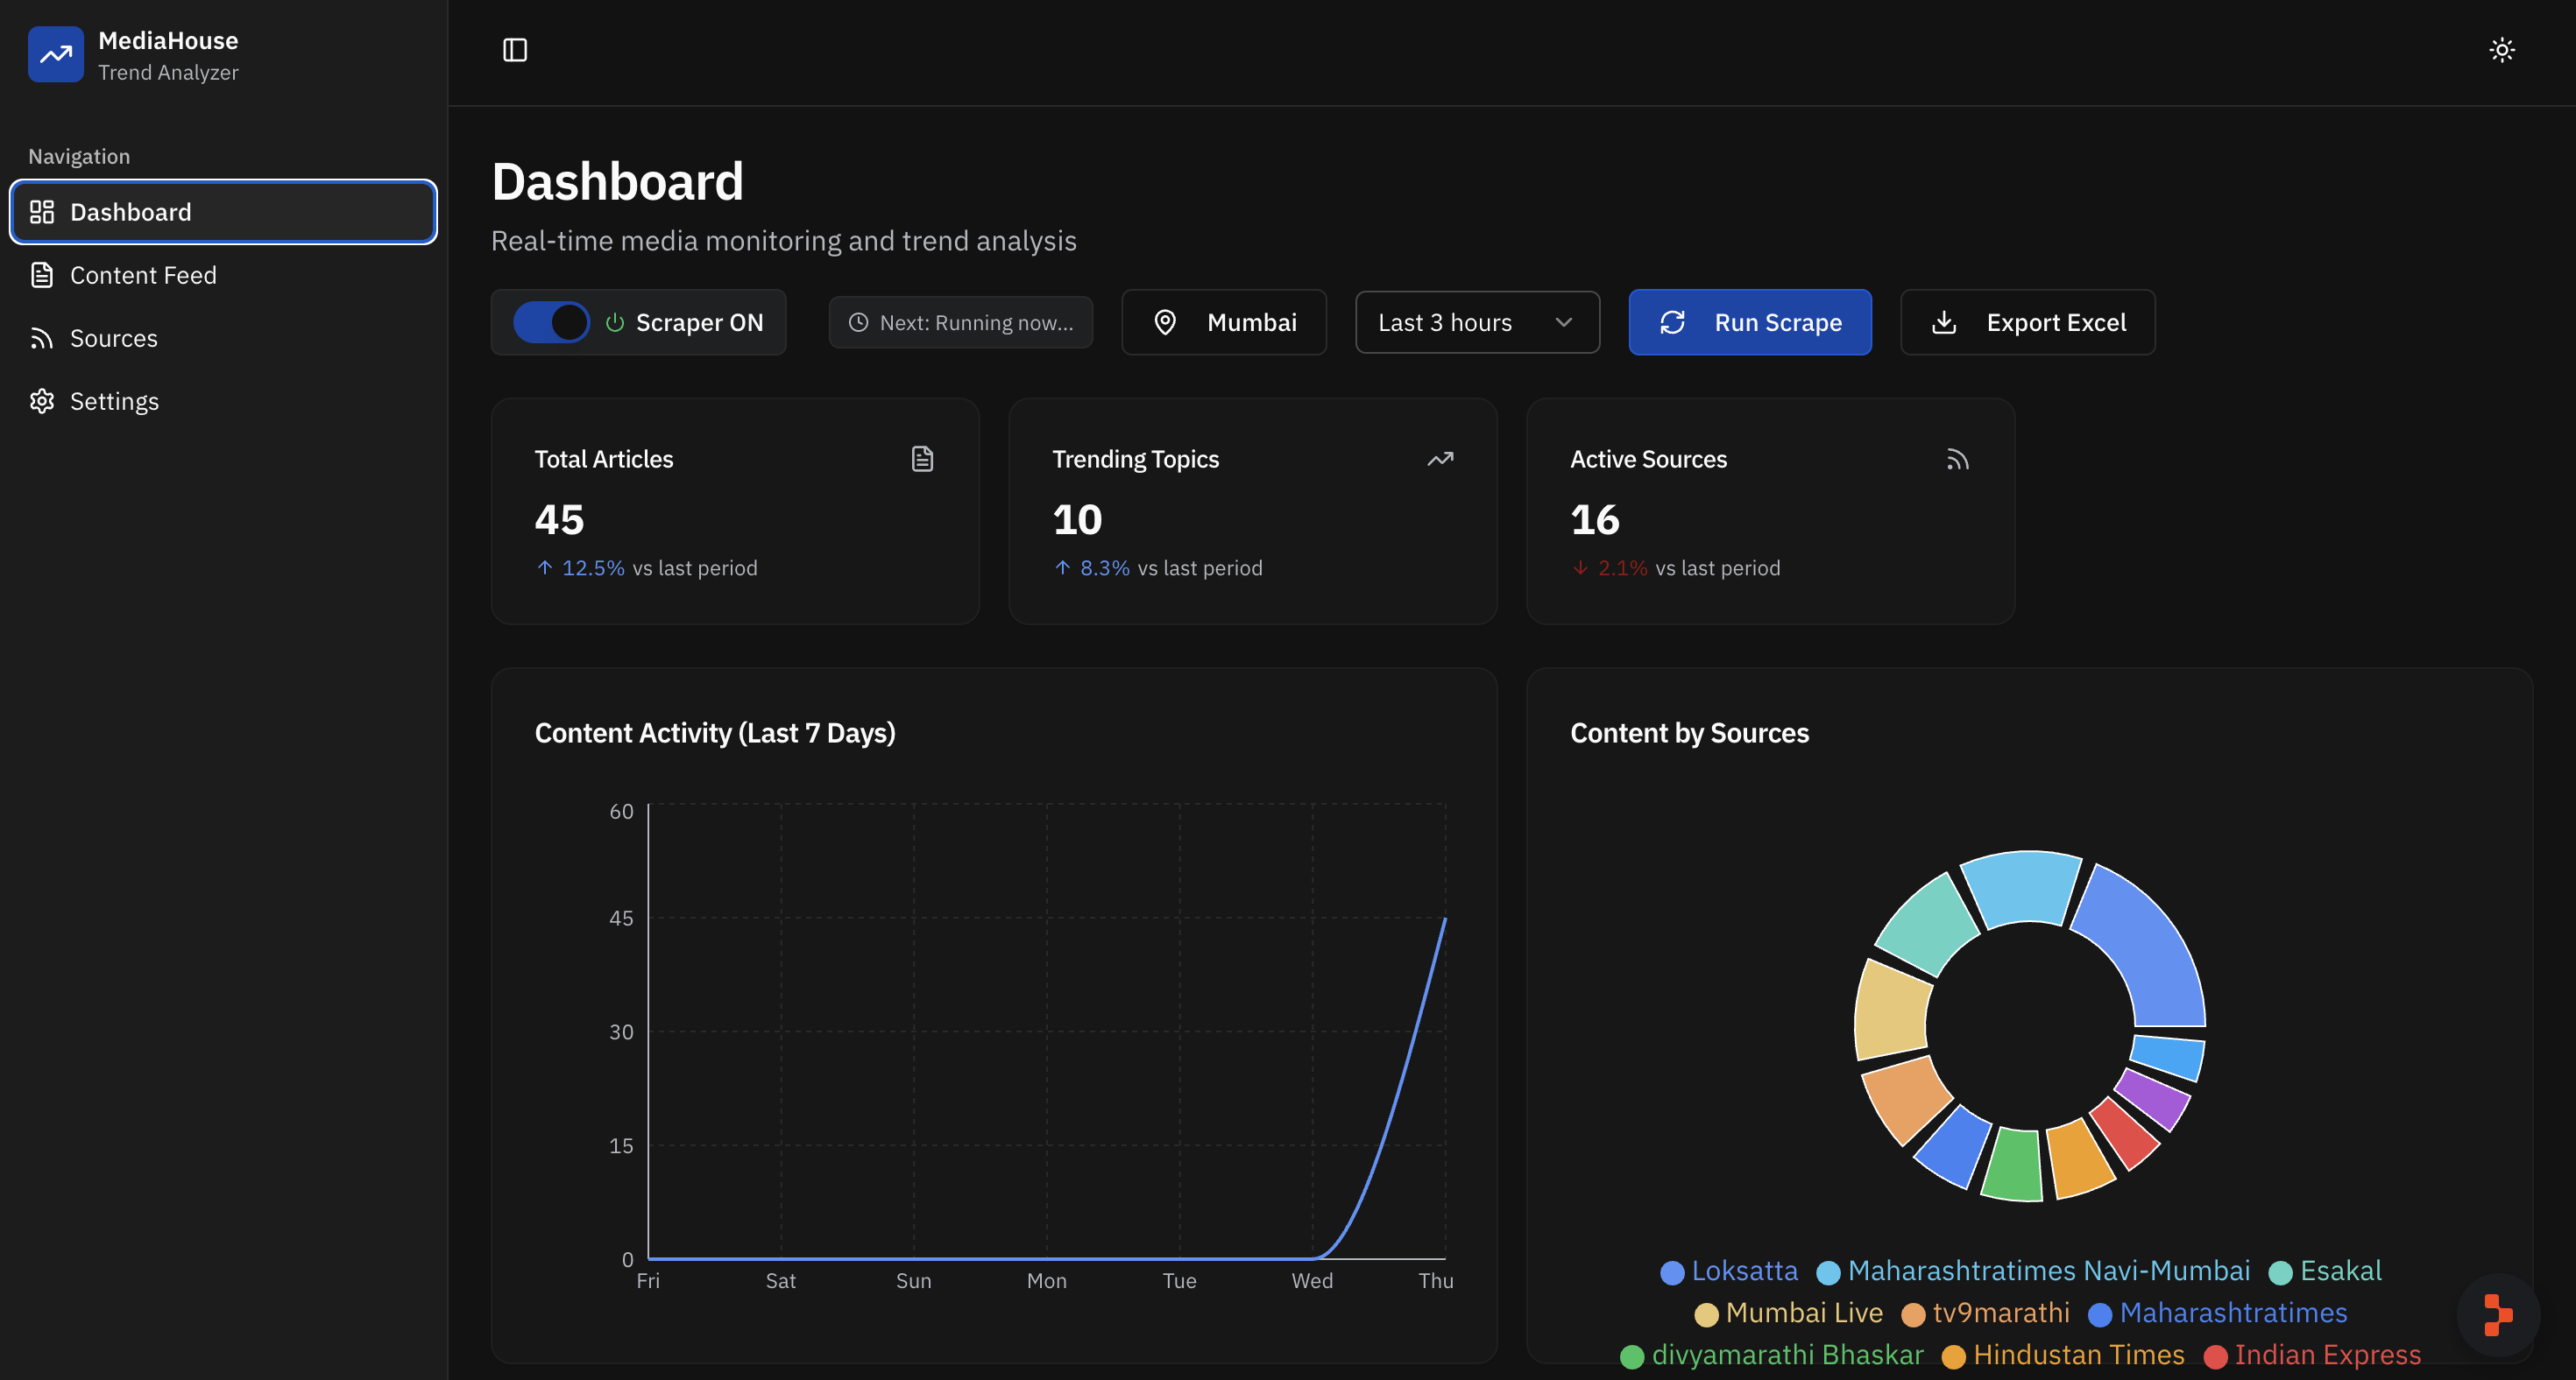Go to Dashboard in navigation
The width and height of the screenshot is (2576, 1380).
(x=223, y=212)
